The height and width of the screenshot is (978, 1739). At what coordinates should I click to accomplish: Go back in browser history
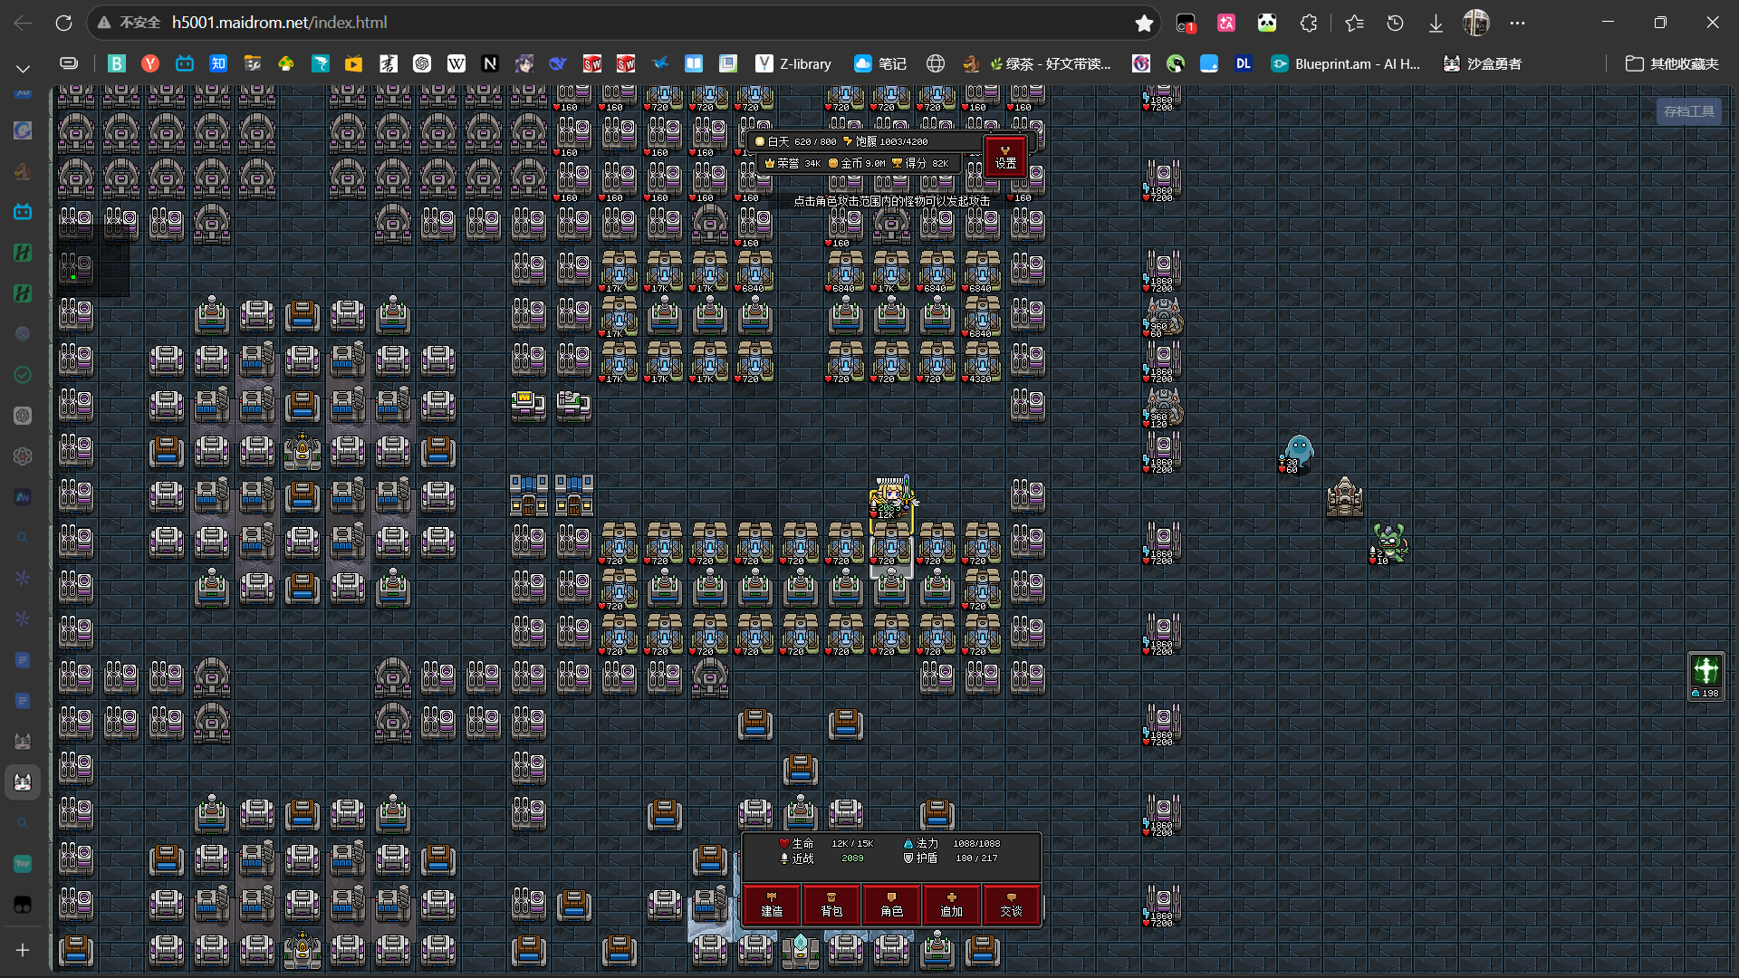pos(24,23)
